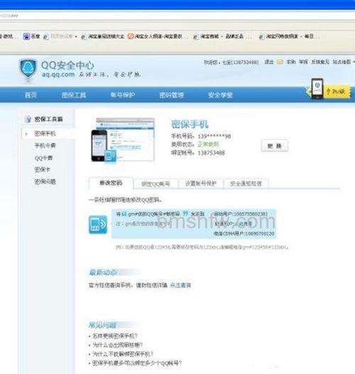This screenshot has height=374, width=355.
Task: Switch to the 锁定QQ帐号 tab
Action: point(155,184)
